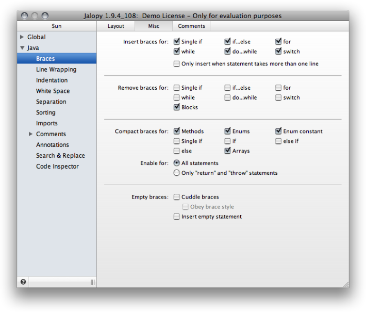Uncheck Insert braces for for
This screenshot has height=312, width=366.
pos(278,42)
